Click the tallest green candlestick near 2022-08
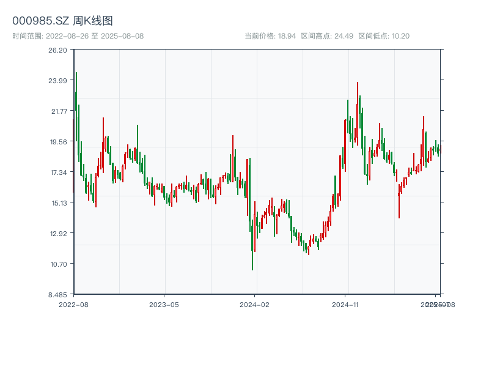Viewport: 489px width, 367px height. [x=76, y=106]
